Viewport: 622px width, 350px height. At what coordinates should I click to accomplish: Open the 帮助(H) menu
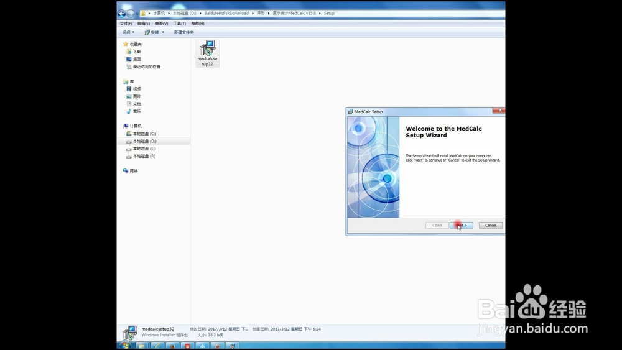198,24
